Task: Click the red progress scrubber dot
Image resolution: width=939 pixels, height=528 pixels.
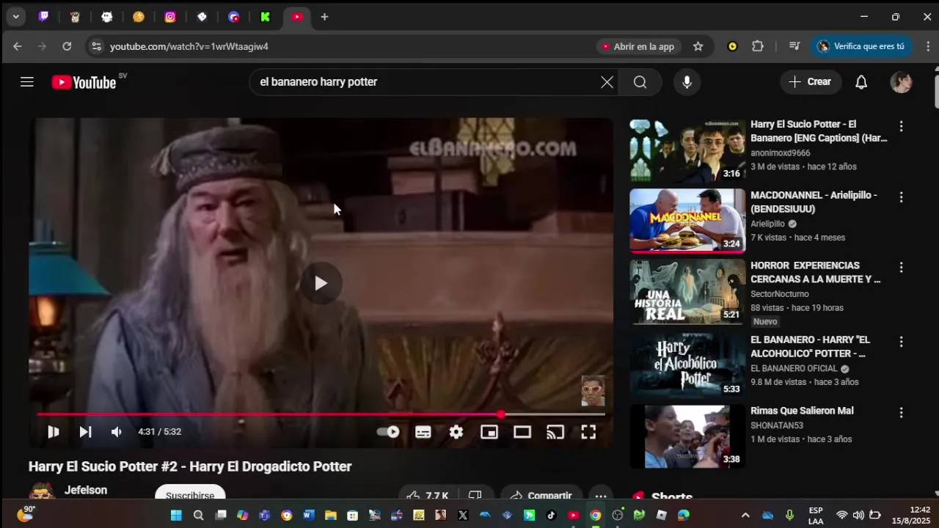Action: [500, 414]
